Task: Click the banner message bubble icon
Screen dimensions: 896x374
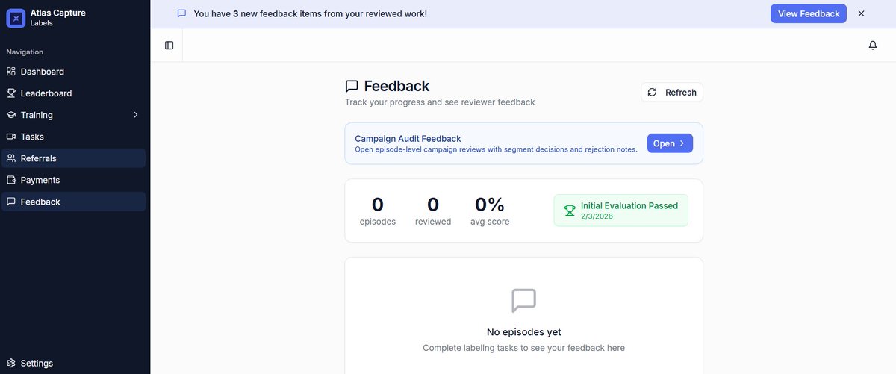Action: click(x=181, y=13)
